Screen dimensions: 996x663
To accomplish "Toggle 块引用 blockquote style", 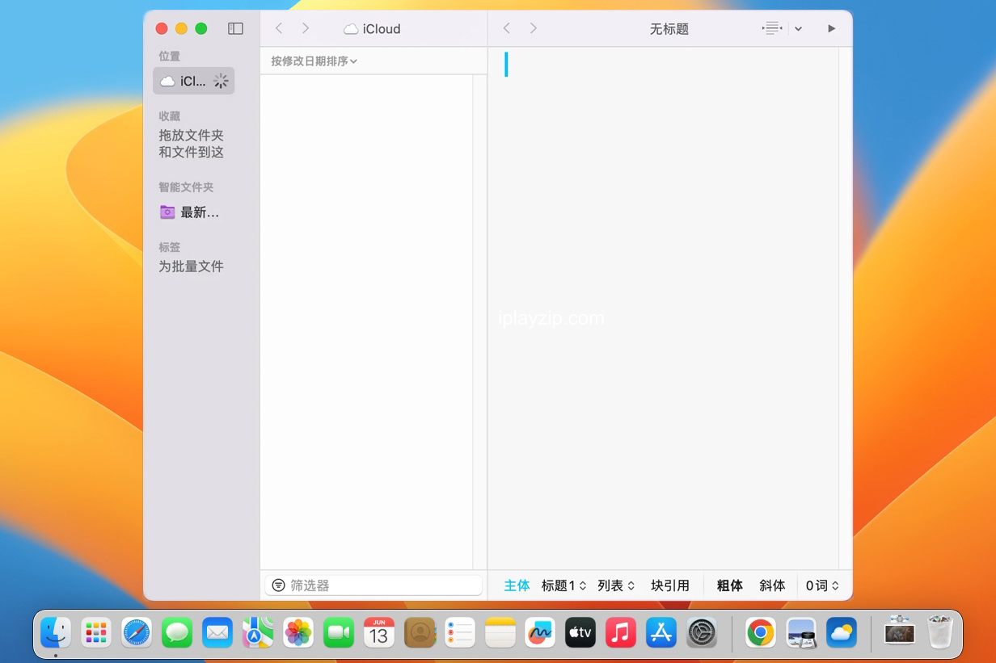I will (x=670, y=585).
